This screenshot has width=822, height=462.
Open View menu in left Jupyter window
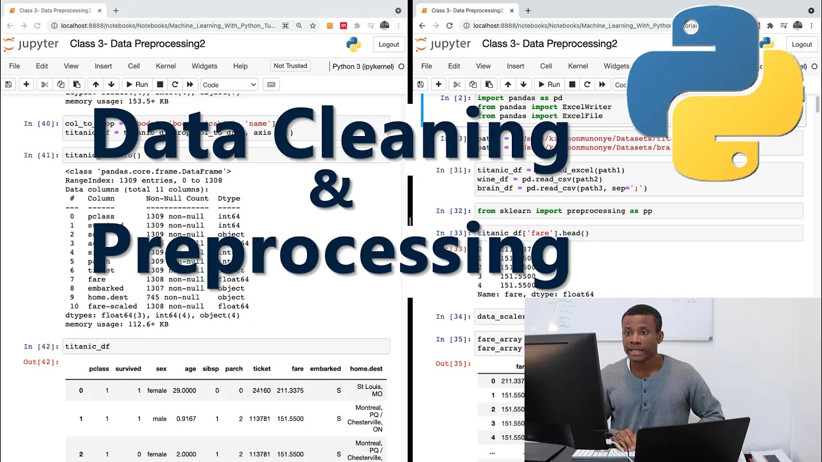tap(71, 66)
